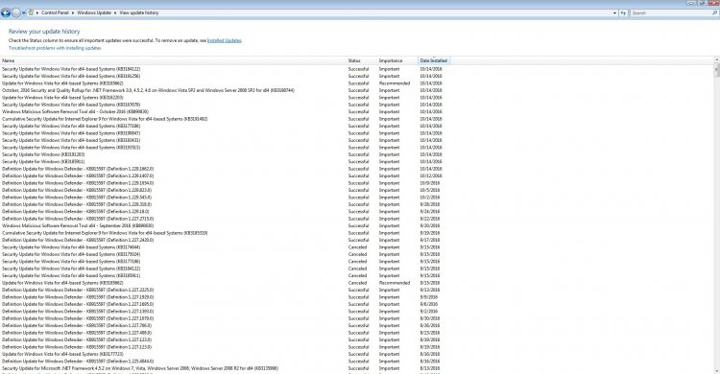Expand the arrow after Windows Update breadcrumb
The width and height of the screenshot is (720, 374).
pyautogui.click(x=115, y=12)
